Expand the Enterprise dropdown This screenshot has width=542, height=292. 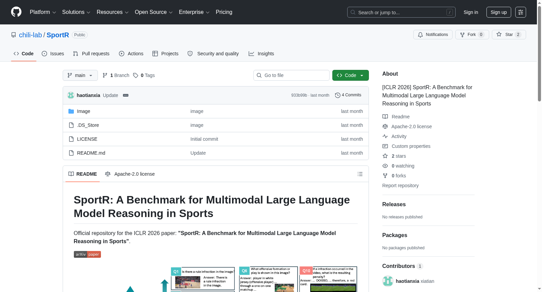click(194, 12)
